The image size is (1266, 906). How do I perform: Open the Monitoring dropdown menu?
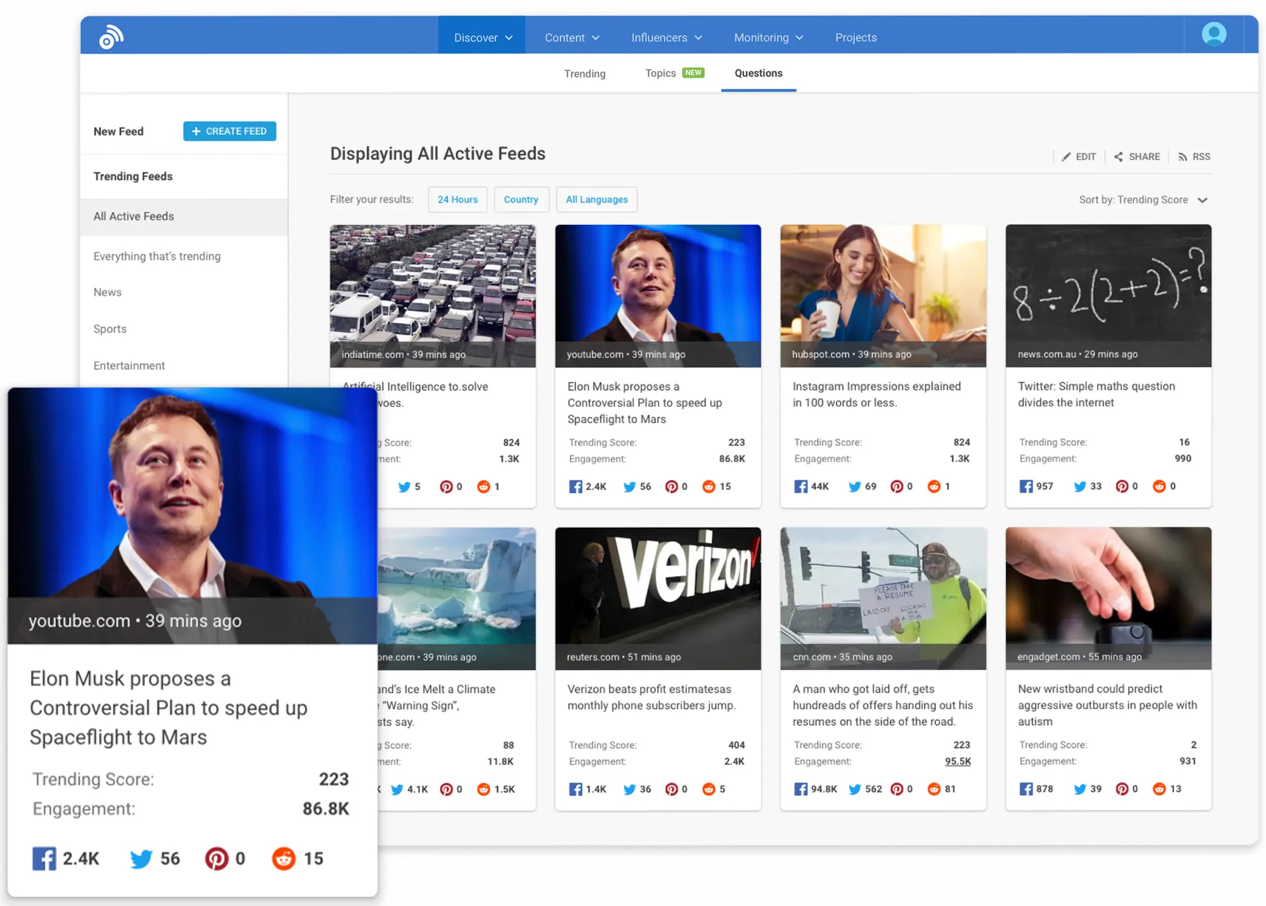[768, 38]
